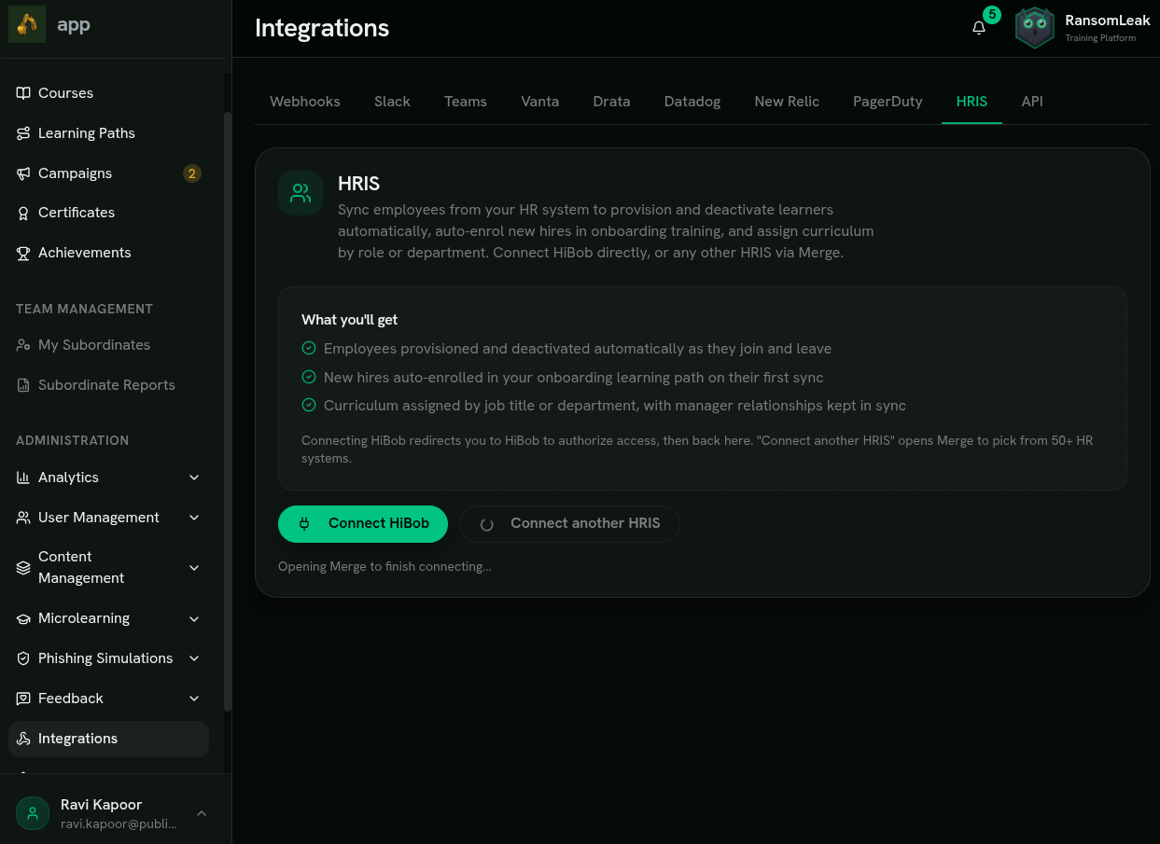
Task: Click the Phishing Simulations shield icon
Action: tap(23, 658)
